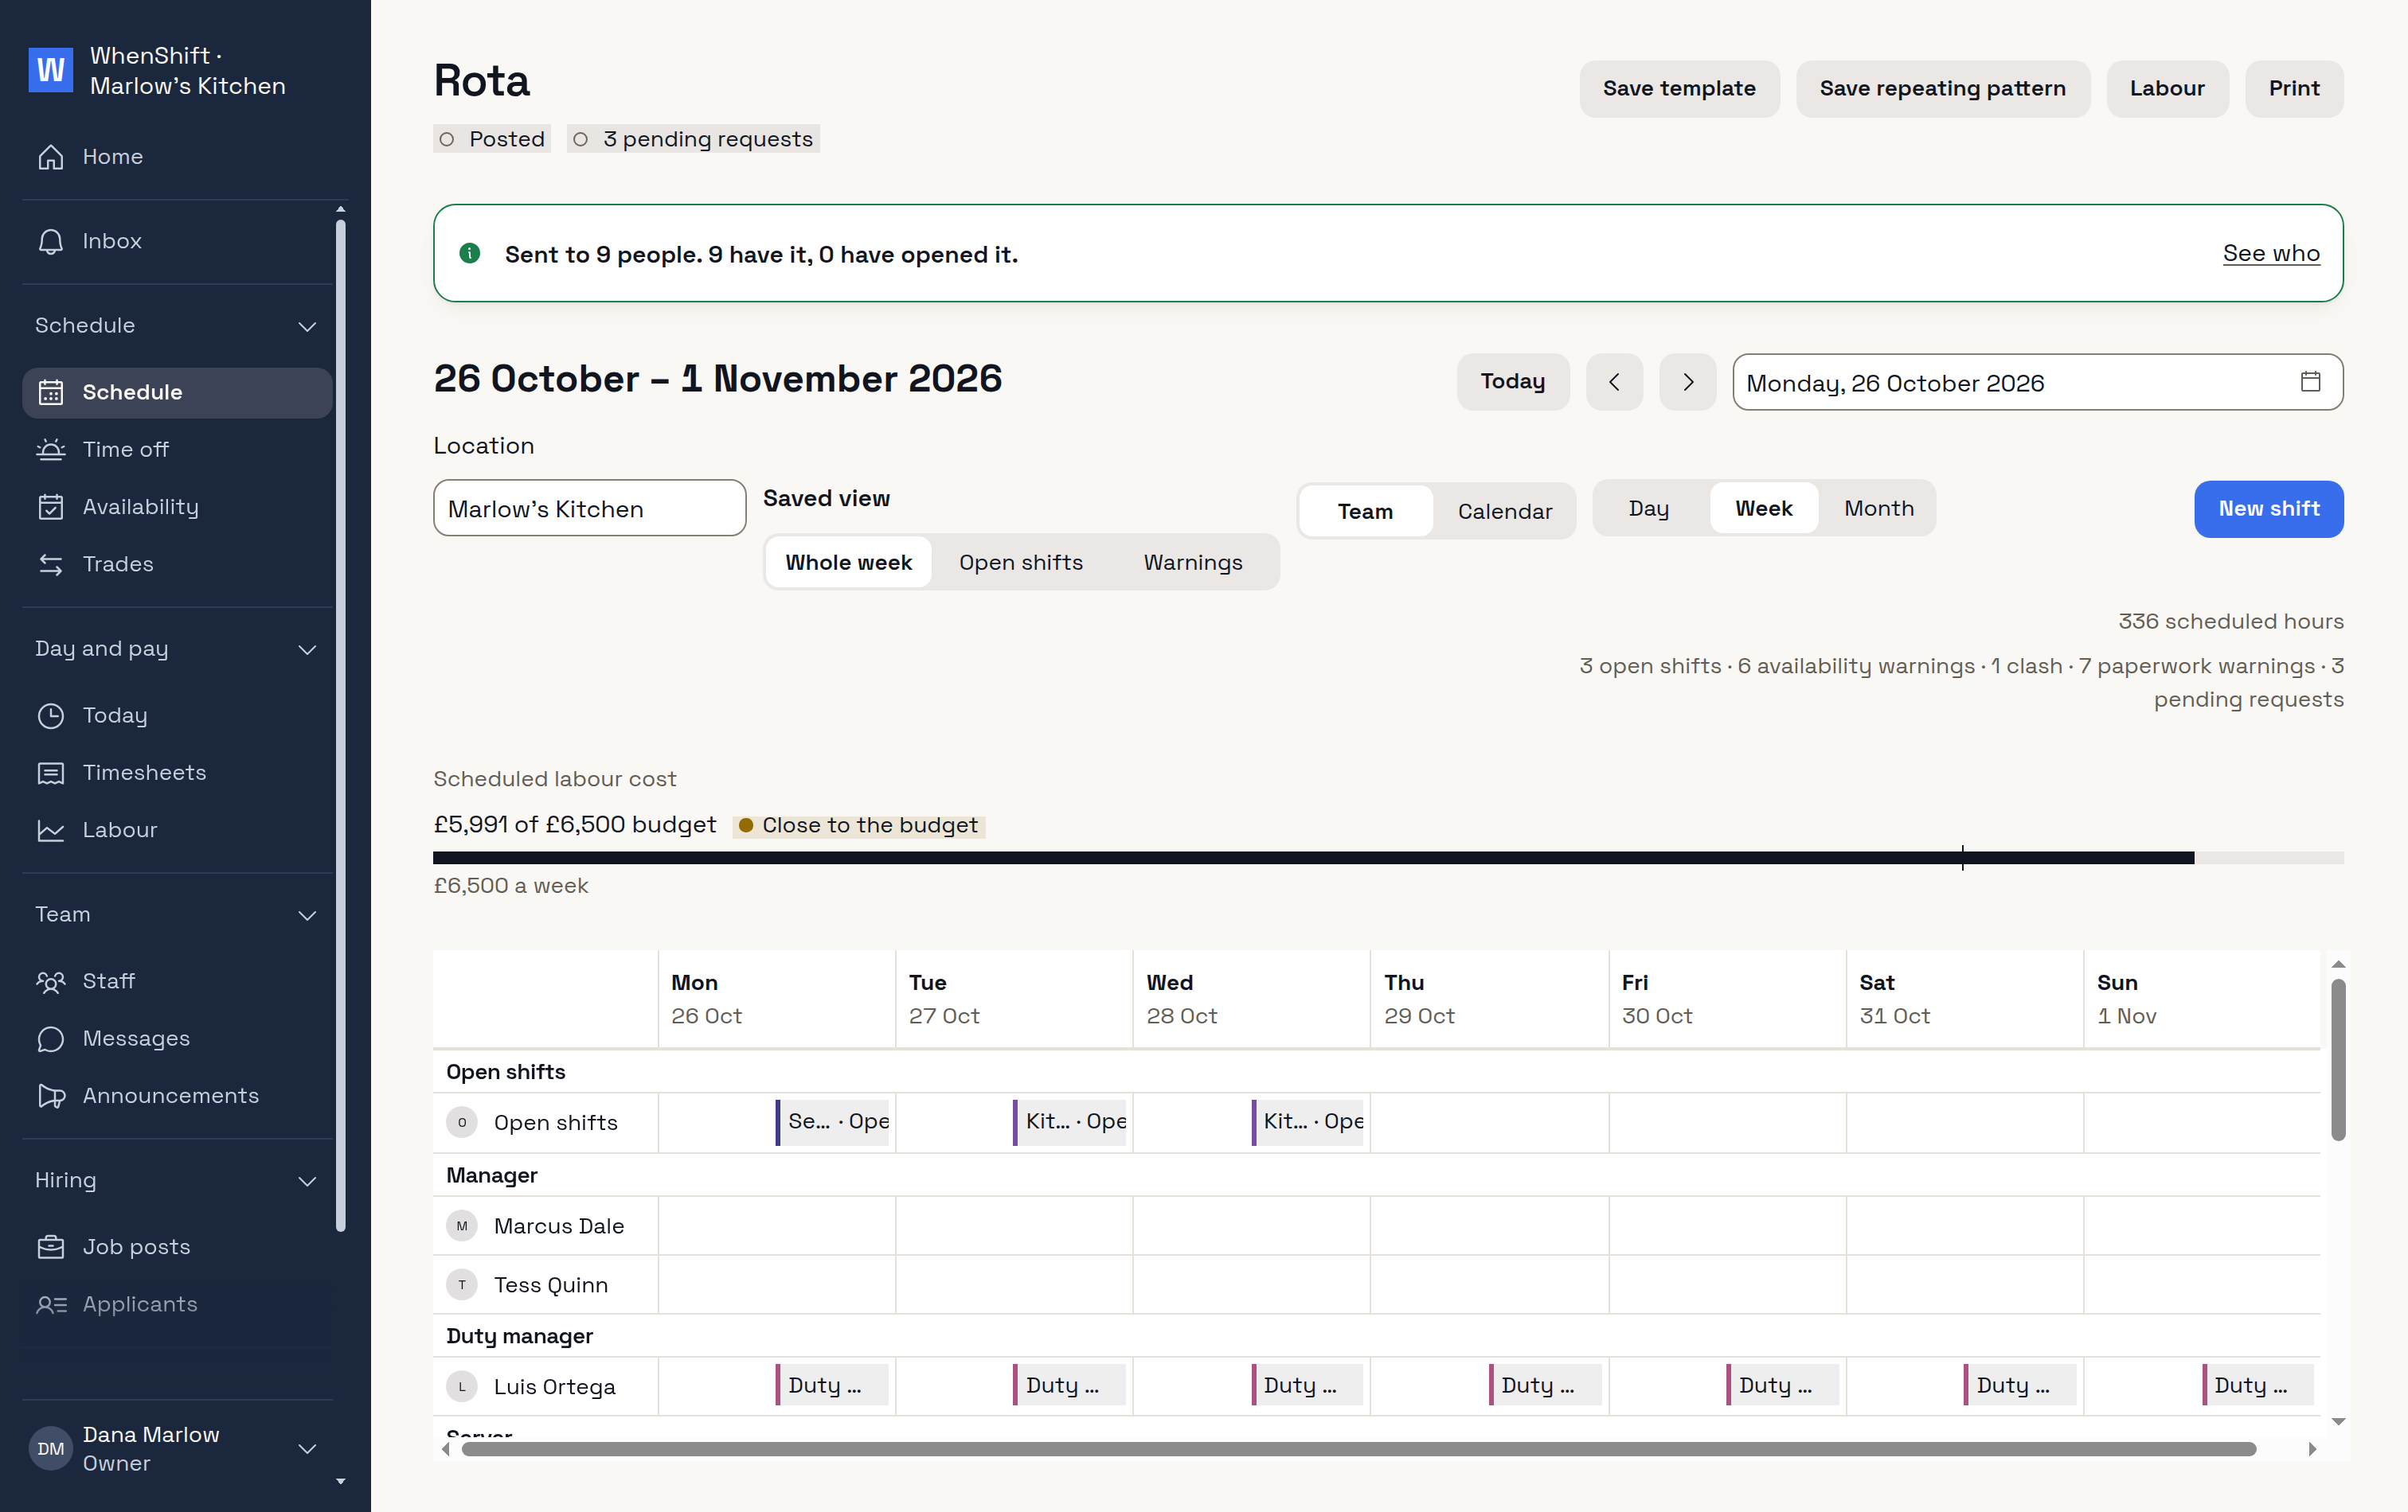Open Trades in sidebar

coord(178,563)
